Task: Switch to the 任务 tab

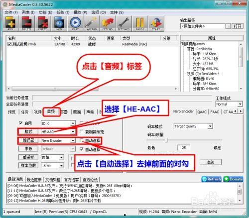Action: (24, 112)
